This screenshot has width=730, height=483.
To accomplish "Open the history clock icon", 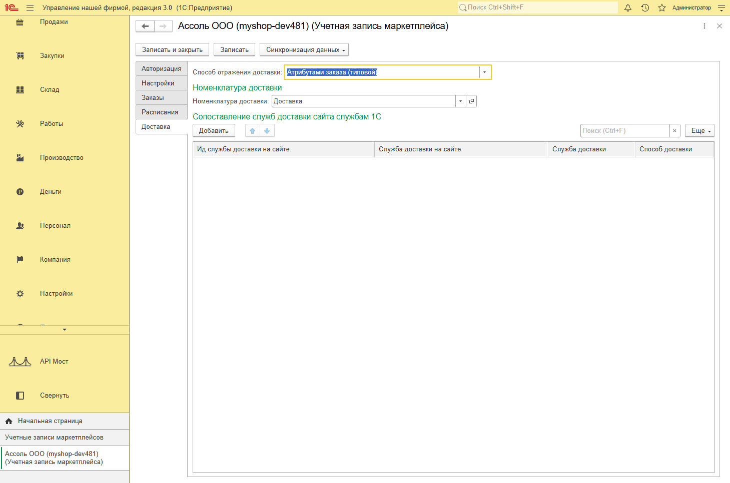I will pyautogui.click(x=645, y=8).
